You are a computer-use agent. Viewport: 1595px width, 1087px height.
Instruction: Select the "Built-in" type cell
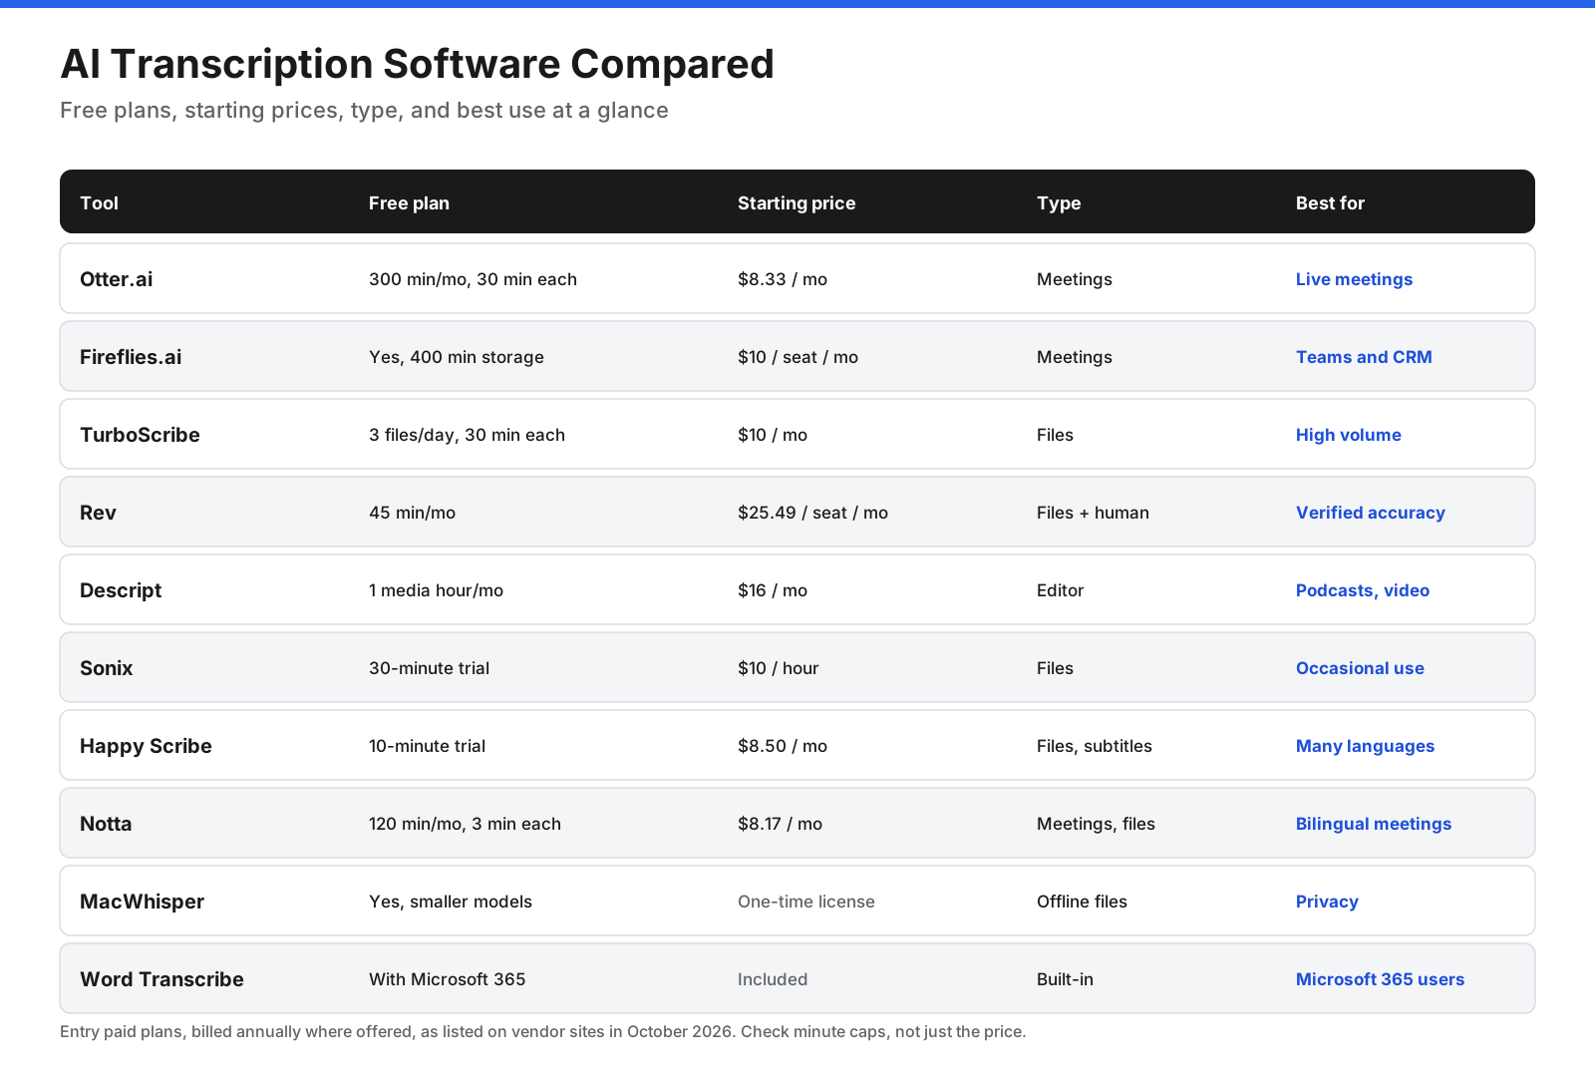(1065, 979)
